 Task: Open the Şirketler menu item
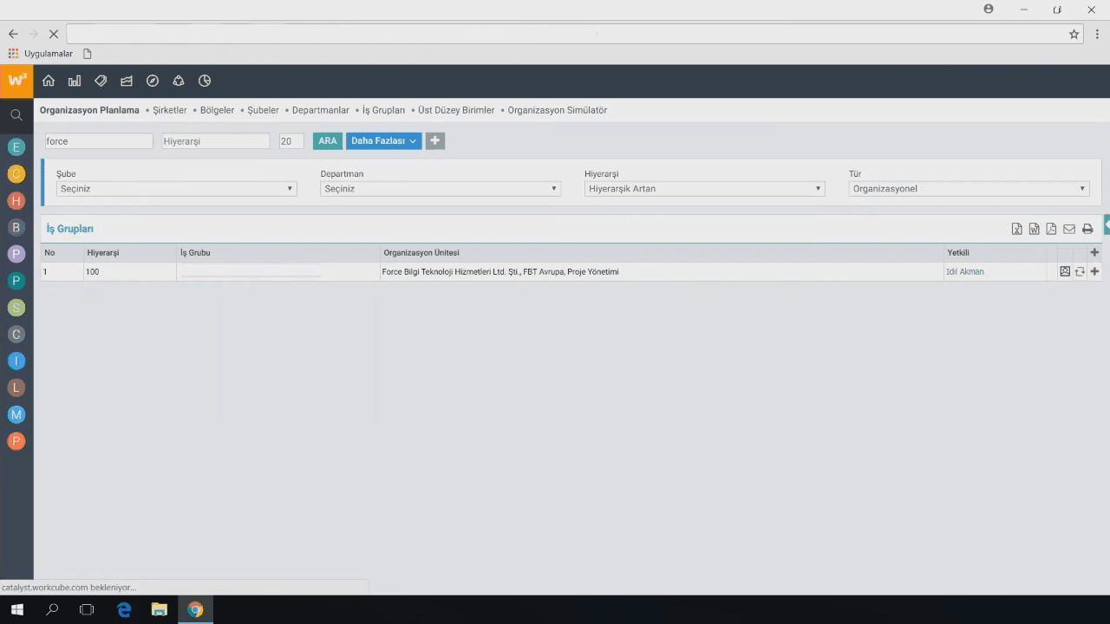pos(169,111)
